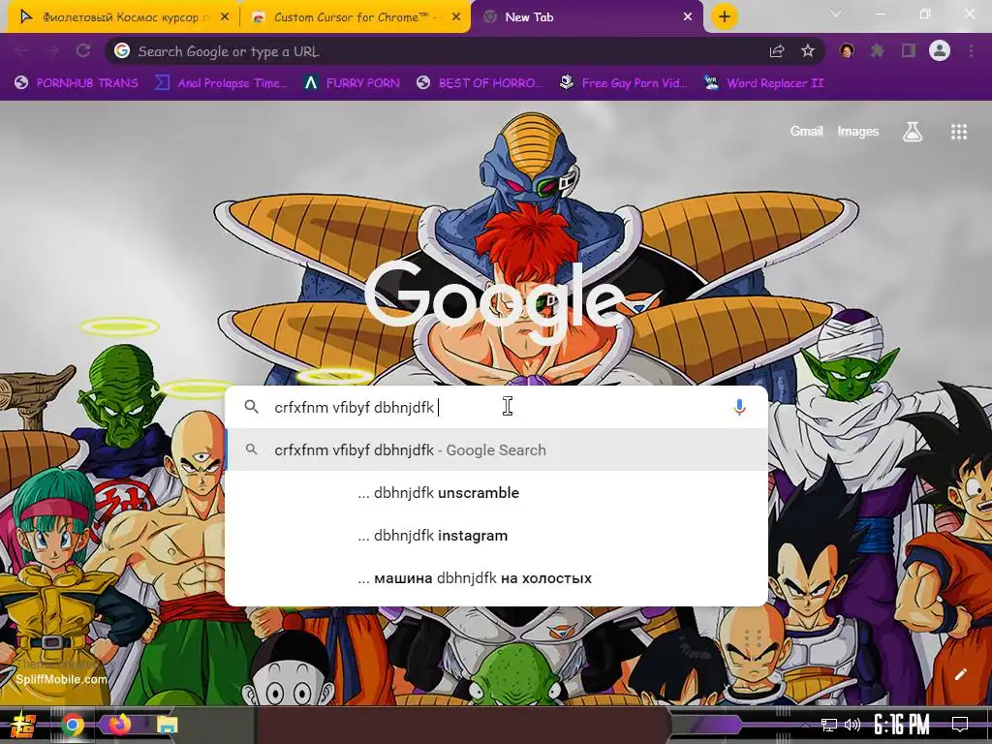The width and height of the screenshot is (992, 744).
Task: Close the Фиолетовый Космос курсор tab
Action: [225, 17]
